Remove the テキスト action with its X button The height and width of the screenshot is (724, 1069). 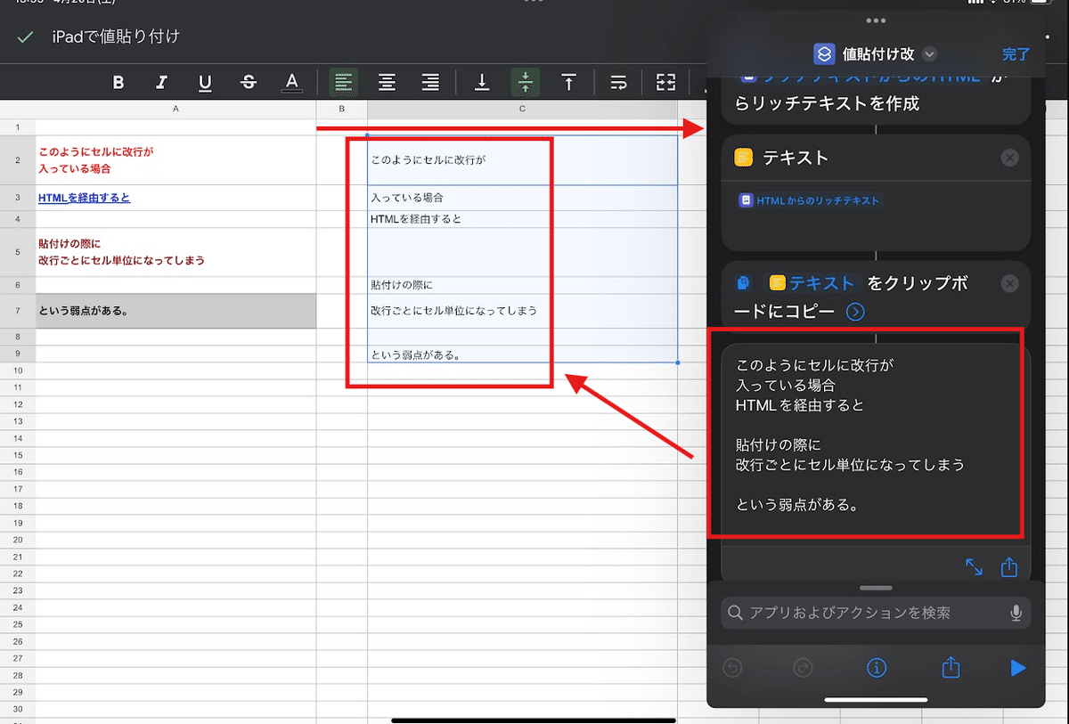(1009, 158)
